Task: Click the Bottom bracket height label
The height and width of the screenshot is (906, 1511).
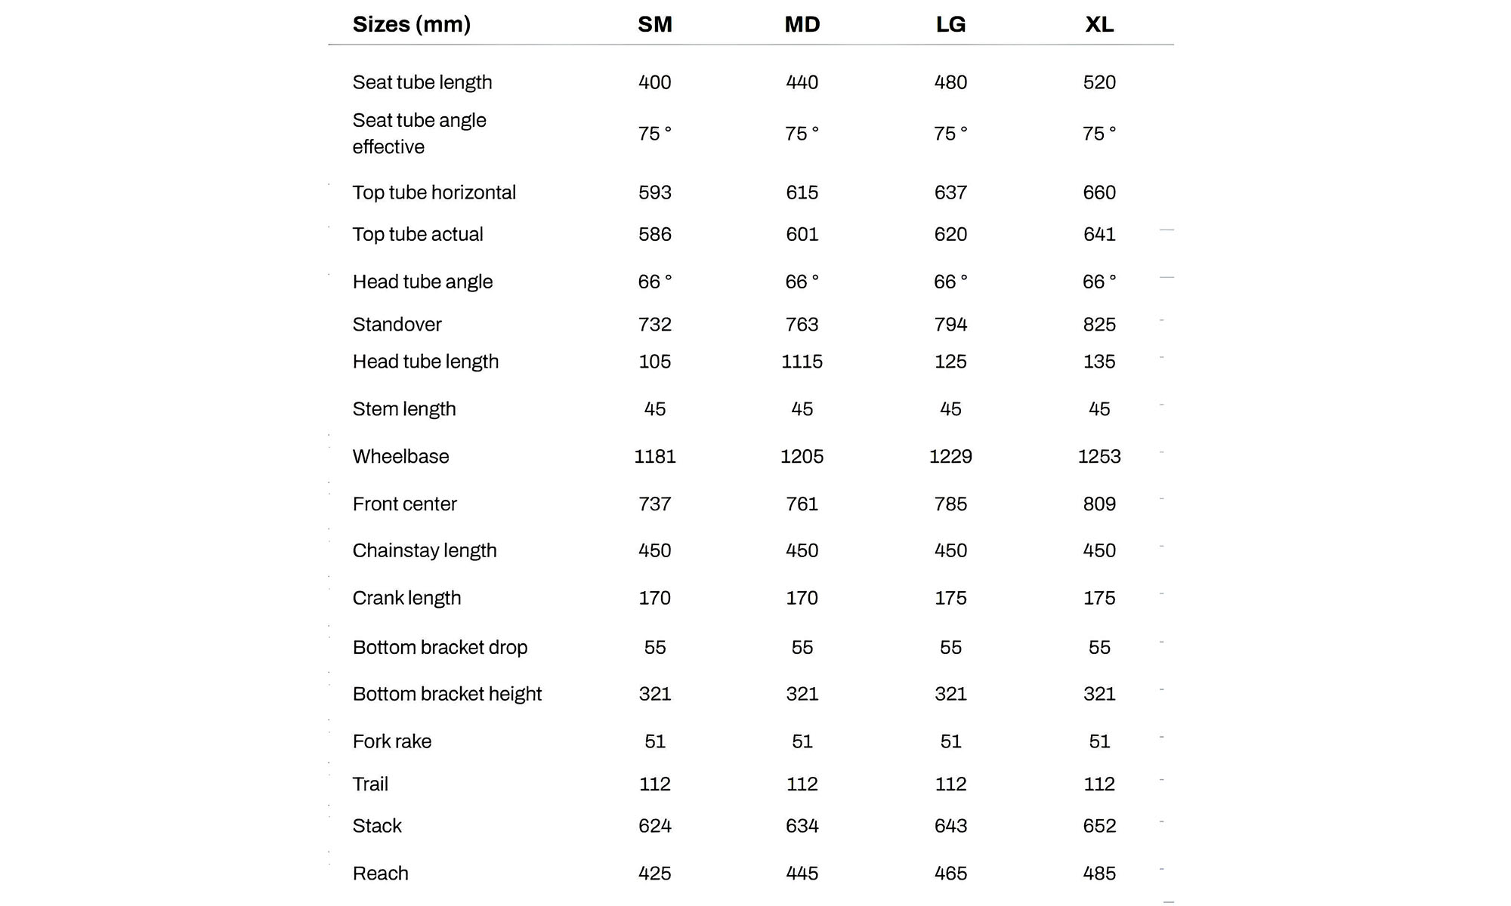Action: pos(447,694)
